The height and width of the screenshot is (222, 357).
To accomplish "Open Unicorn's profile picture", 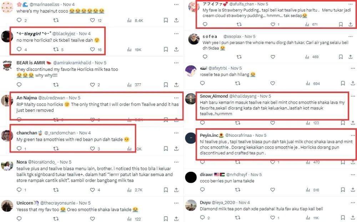I will (7, 206).
